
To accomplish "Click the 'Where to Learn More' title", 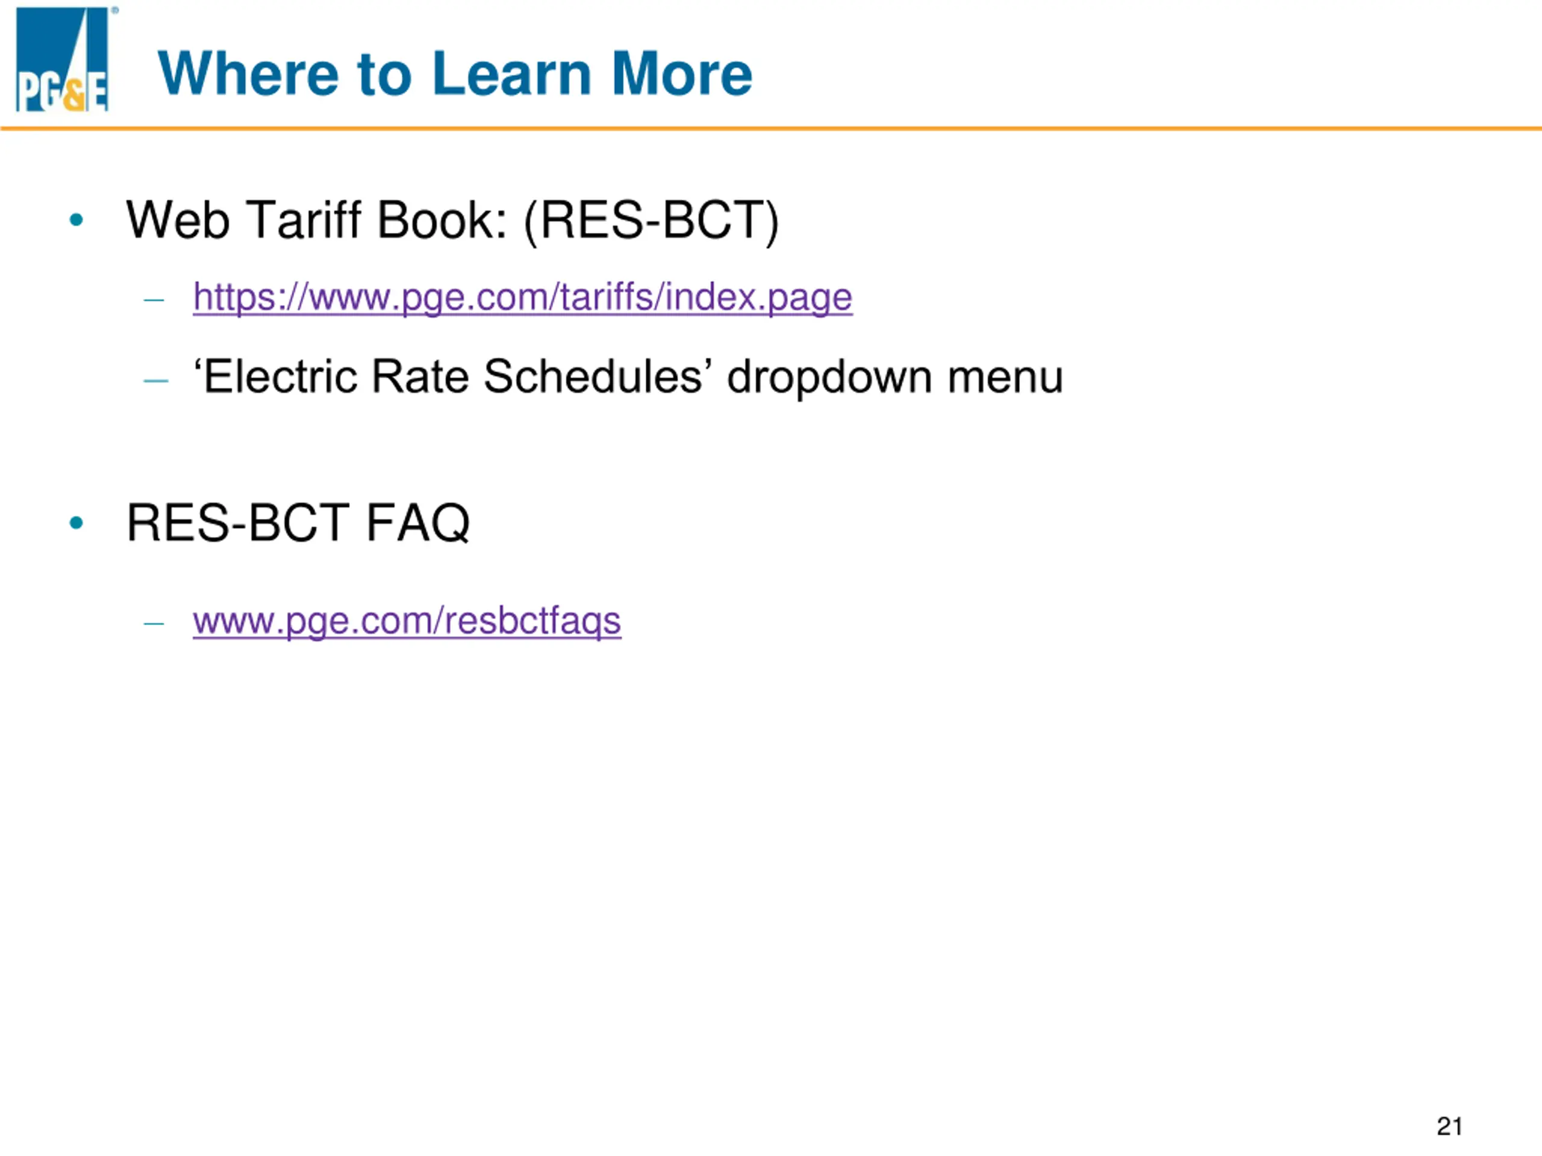I will coord(455,73).
